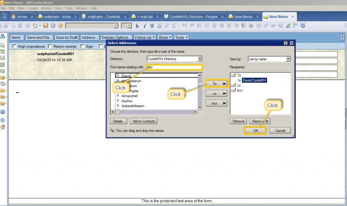347x206 pixels.
Task: Click the Add to Contacts button
Action: [x=144, y=121]
